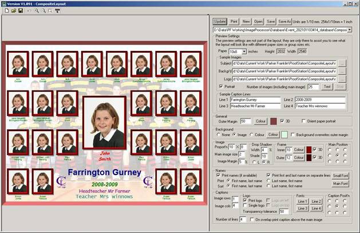Click the New document toolbar icon
360x233 pixels.
[6, 11]
